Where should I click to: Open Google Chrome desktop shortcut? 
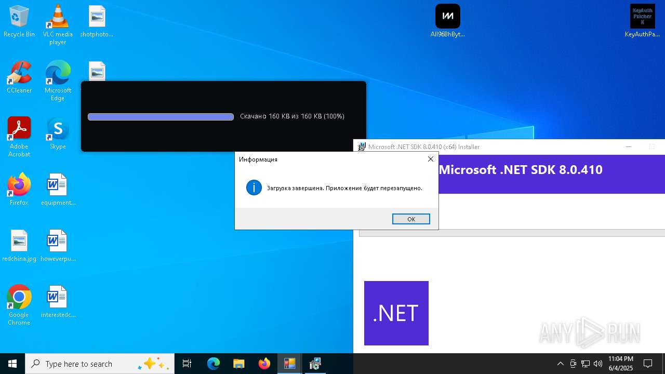(x=19, y=305)
